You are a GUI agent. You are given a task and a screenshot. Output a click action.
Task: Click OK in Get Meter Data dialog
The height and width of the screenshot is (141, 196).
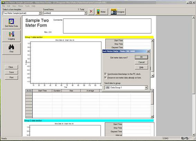(142, 57)
